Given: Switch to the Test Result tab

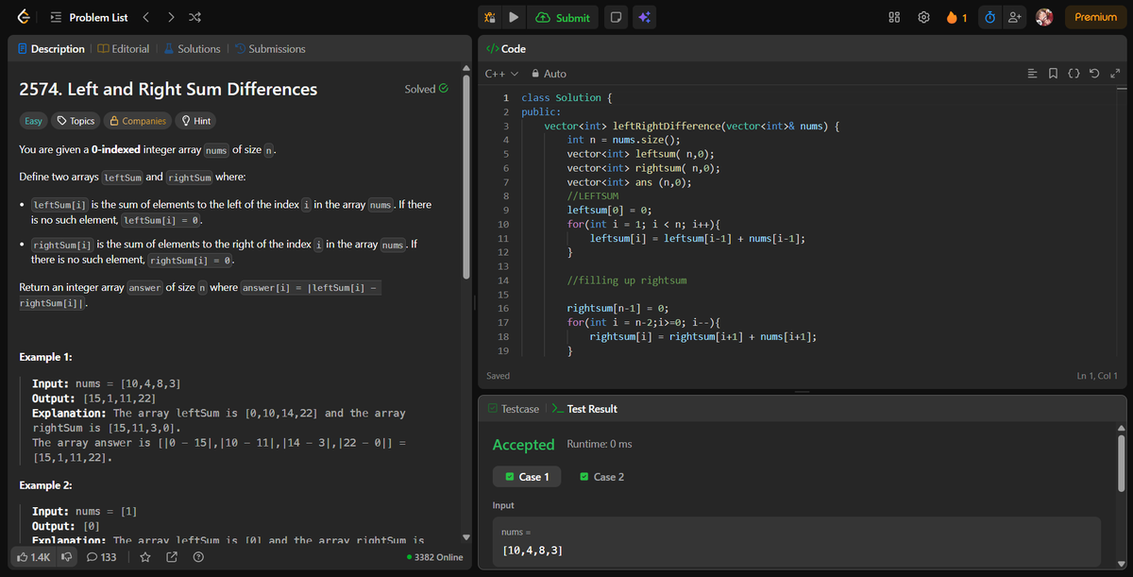Looking at the screenshot, I should 583,409.
